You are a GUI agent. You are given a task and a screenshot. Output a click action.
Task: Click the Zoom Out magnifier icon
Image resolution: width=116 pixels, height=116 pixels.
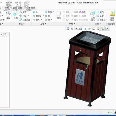pos(77,29)
